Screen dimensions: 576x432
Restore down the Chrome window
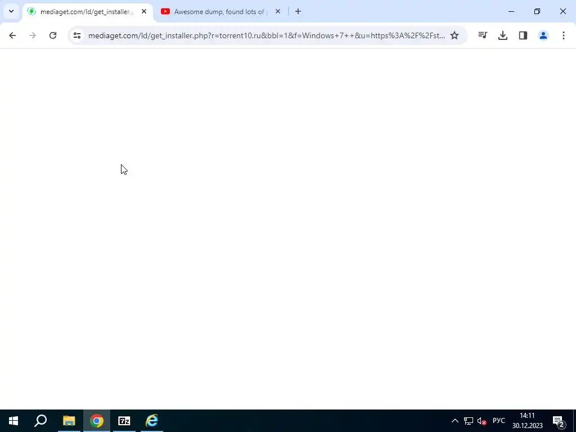tap(537, 11)
